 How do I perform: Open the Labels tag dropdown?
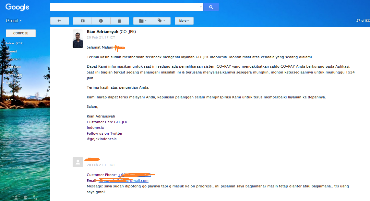click(x=161, y=21)
